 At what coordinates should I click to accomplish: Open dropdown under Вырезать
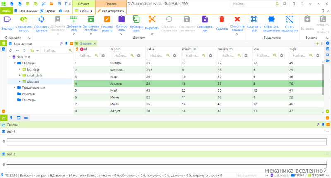tap(152, 34)
